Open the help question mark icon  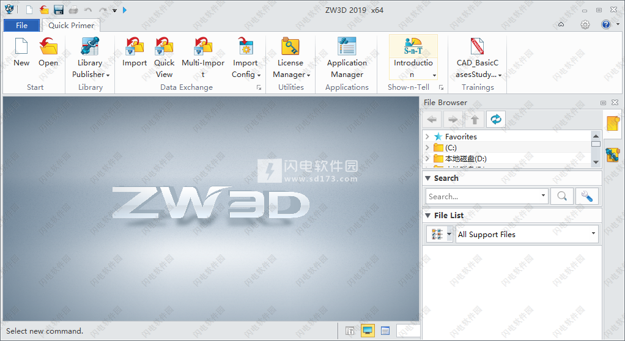(x=606, y=24)
